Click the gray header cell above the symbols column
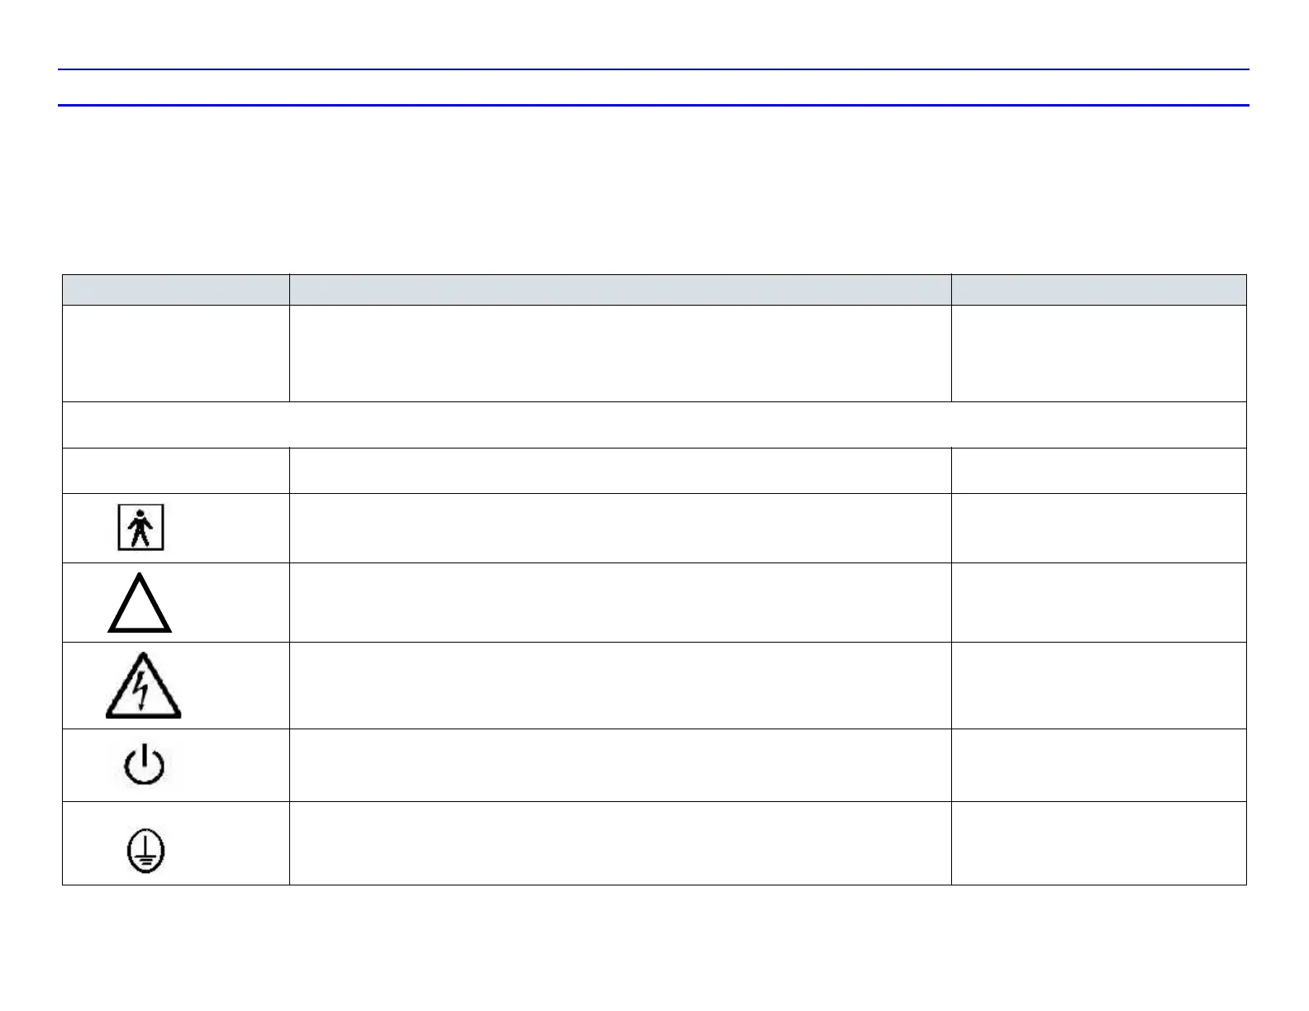 click(x=176, y=290)
